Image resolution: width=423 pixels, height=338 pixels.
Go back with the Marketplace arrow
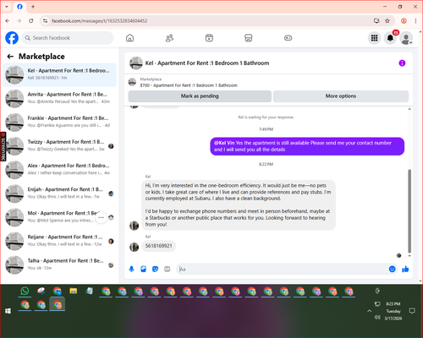click(10, 57)
